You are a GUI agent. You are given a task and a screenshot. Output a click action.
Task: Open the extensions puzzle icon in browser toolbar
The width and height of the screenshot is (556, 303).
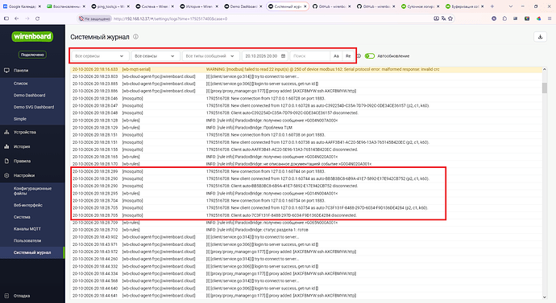[x=504, y=18]
